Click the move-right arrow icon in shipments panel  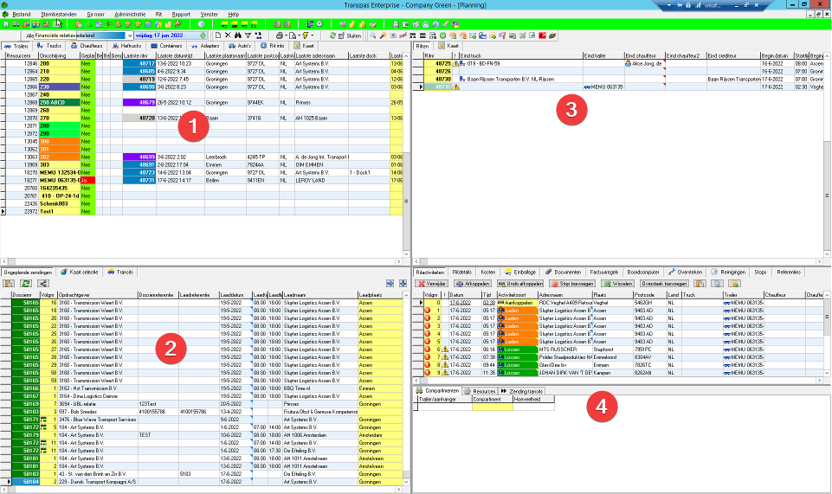point(390,284)
